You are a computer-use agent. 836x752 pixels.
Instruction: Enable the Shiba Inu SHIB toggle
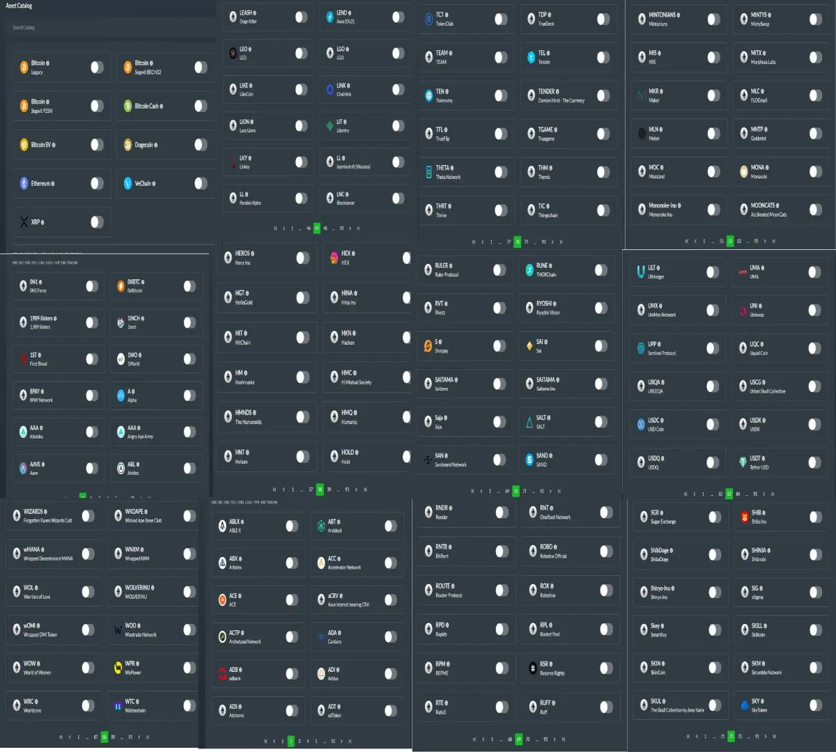point(816,517)
